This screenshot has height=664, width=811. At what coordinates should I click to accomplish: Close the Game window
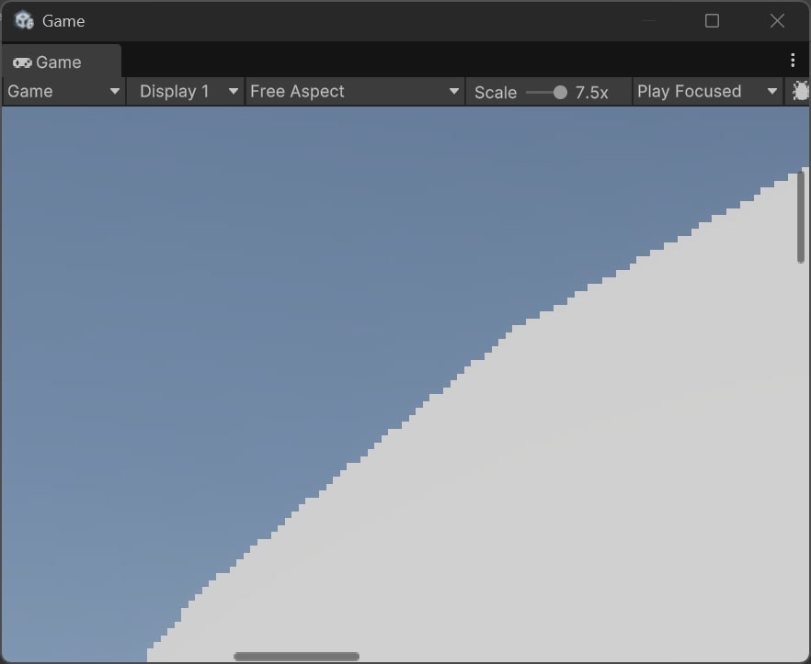click(777, 21)
